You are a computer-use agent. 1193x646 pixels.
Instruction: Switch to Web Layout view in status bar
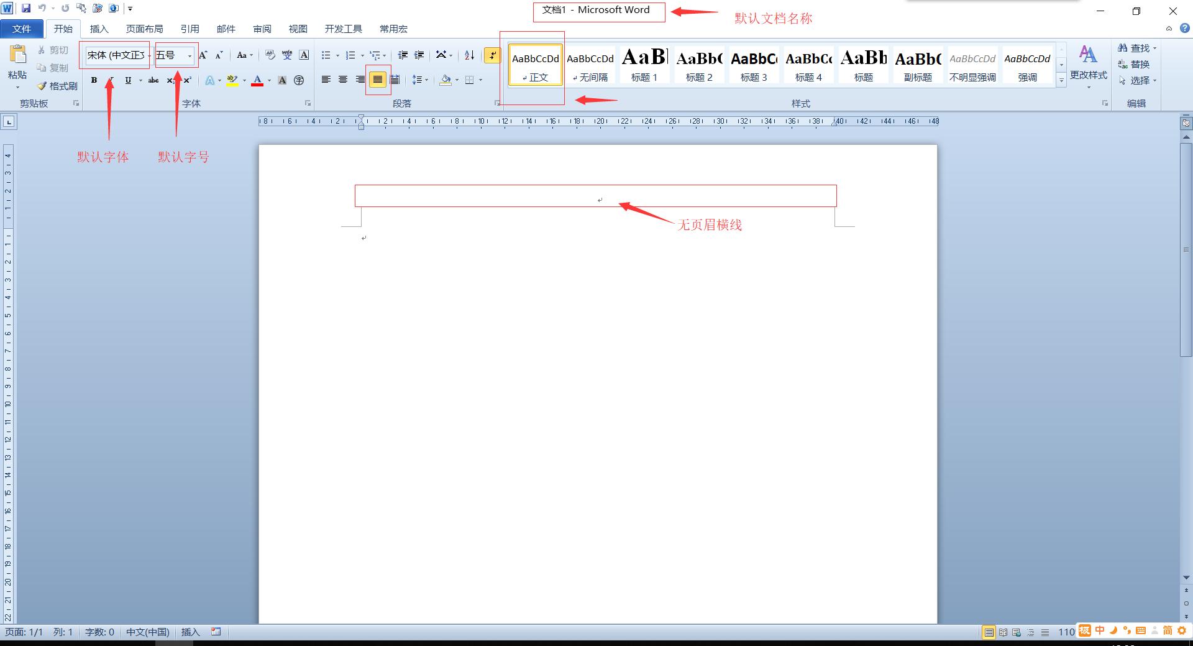(1017, 632)
